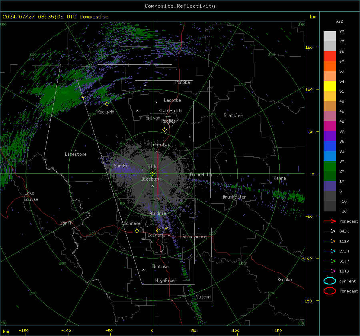Click the yellow diamond marker below RedDeer
Viewport: 360px width, 336px height.
(x=164, y=130)
